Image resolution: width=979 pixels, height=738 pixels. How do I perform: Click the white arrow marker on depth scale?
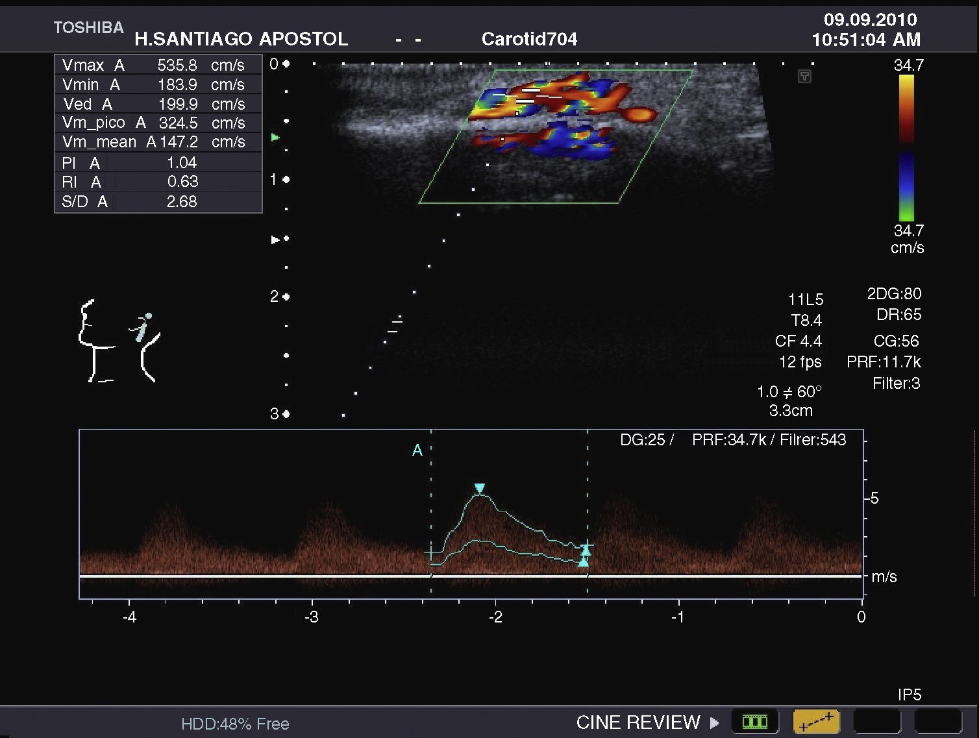275,240
